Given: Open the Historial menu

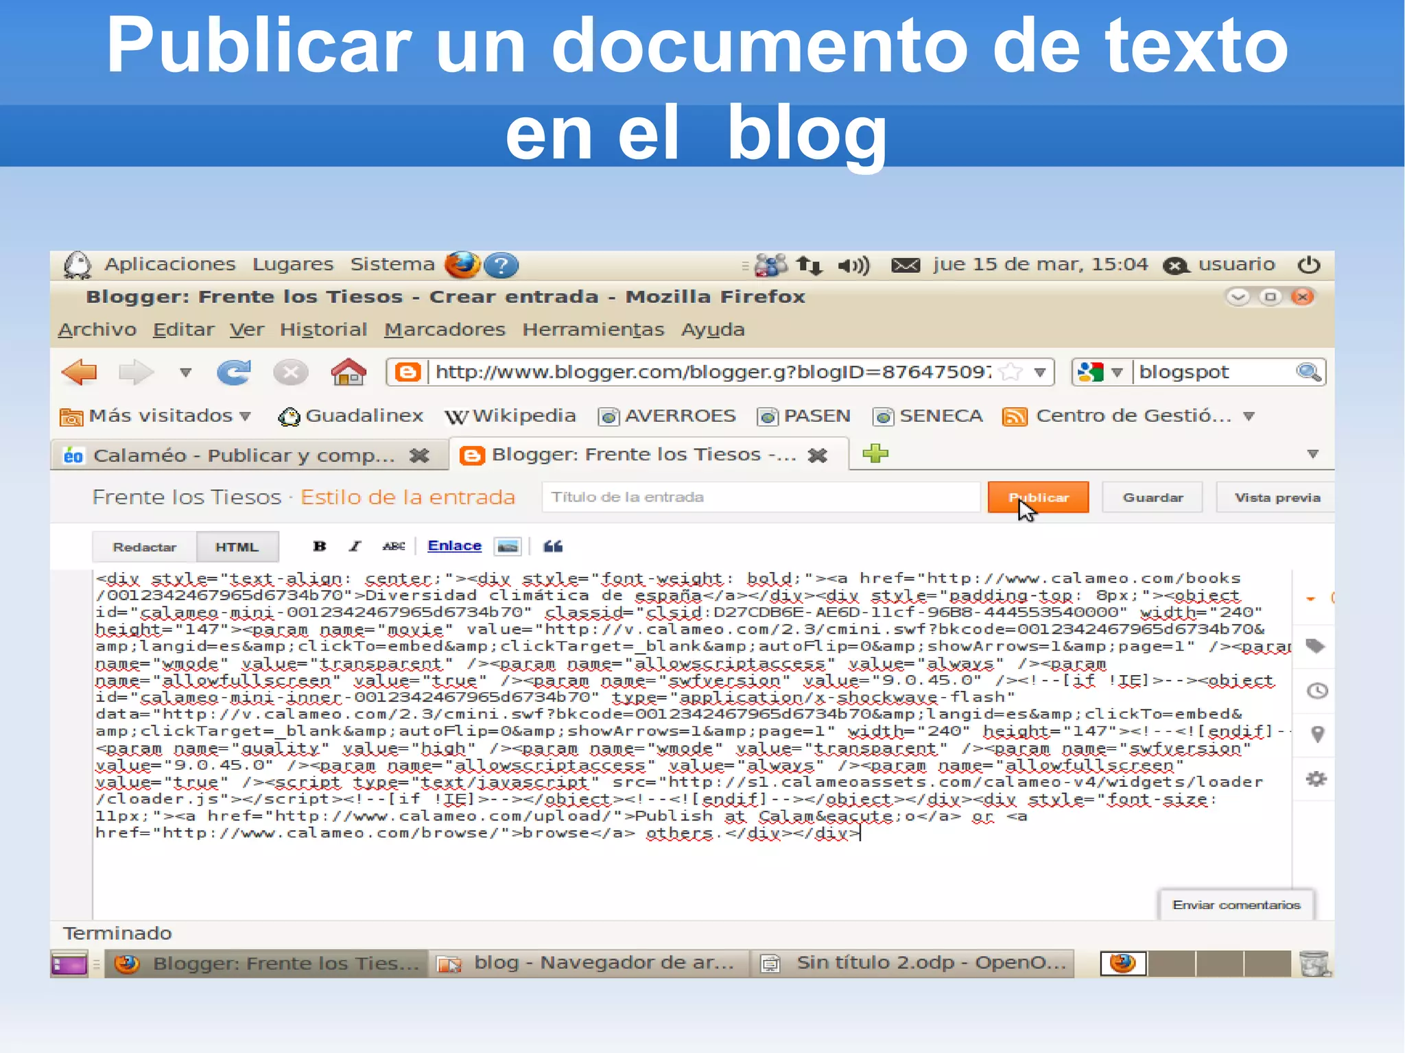Looking at the screenshot, I should point(323,330).
